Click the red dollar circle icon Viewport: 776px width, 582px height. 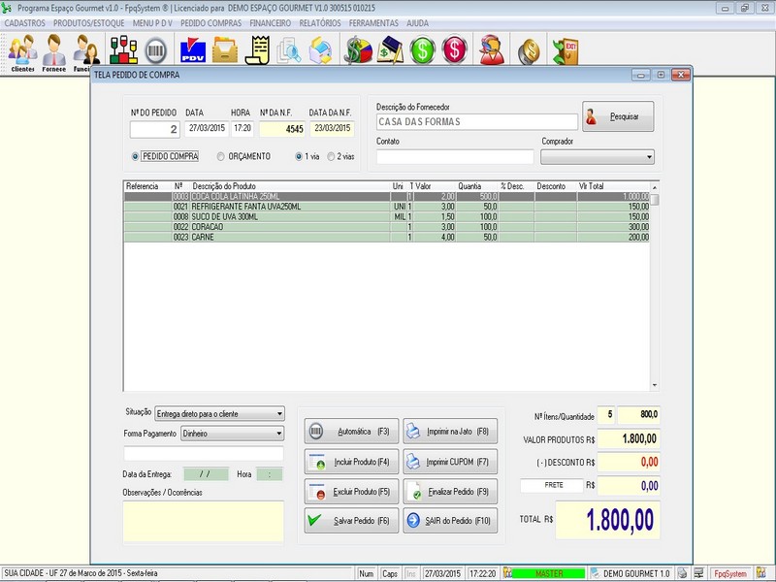point(454,49)
